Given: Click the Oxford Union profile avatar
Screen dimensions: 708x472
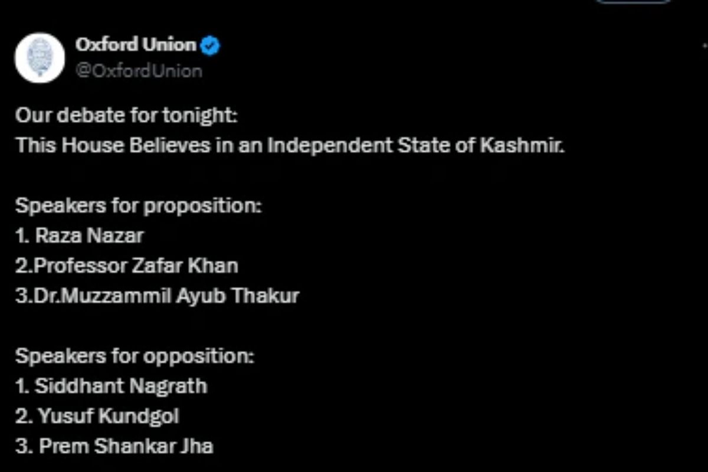Looking at the screenshot, I should (40, 57).
